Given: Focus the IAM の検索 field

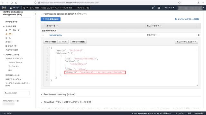Looking at the screenshot, I should [17, 93].
